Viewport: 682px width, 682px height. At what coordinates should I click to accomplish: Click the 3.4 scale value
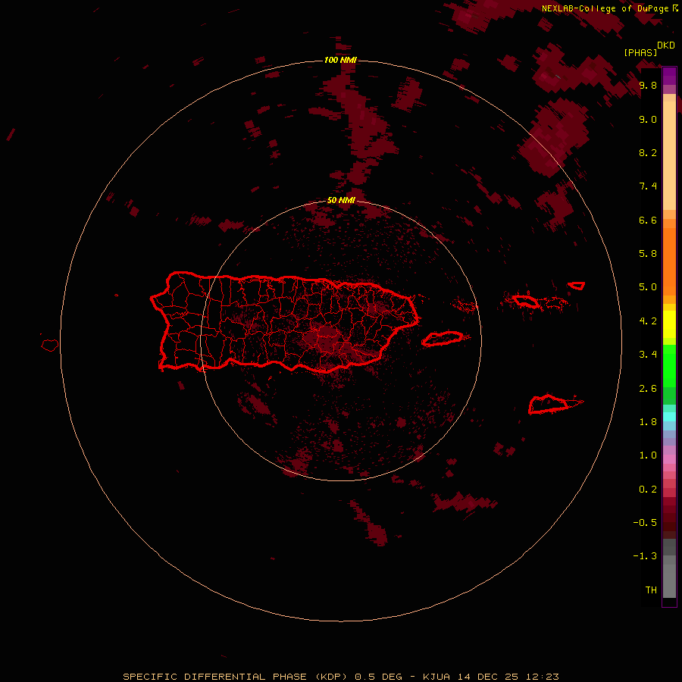coord(648,355)
